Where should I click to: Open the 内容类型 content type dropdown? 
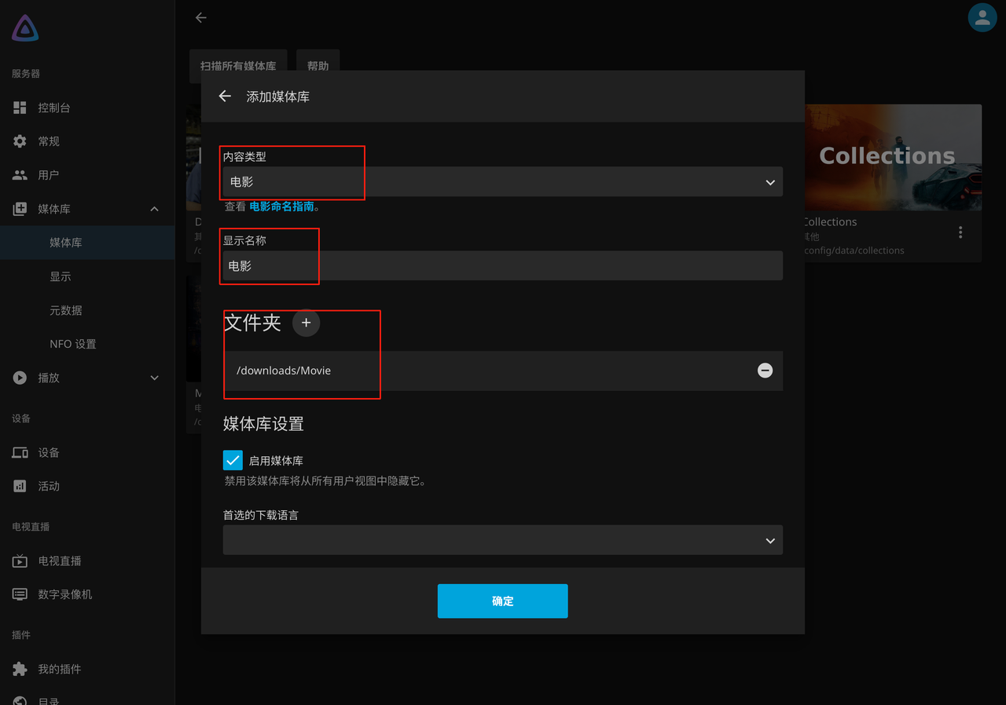[x=503, y=182]
